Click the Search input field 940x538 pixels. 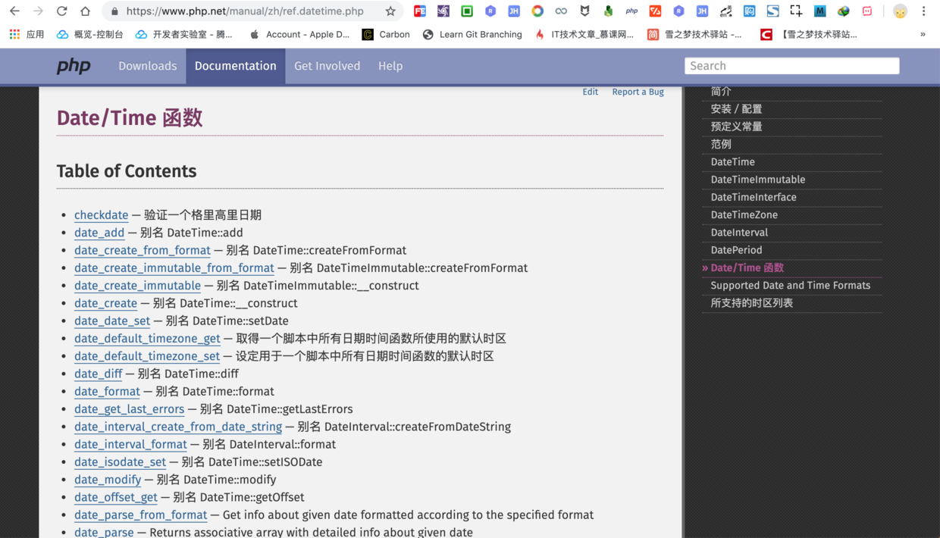791,66
